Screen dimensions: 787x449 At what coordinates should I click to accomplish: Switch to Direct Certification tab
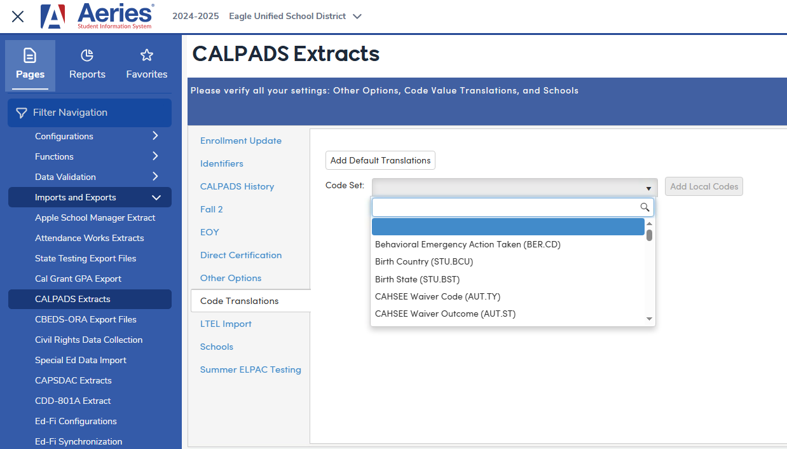point(241,255)
